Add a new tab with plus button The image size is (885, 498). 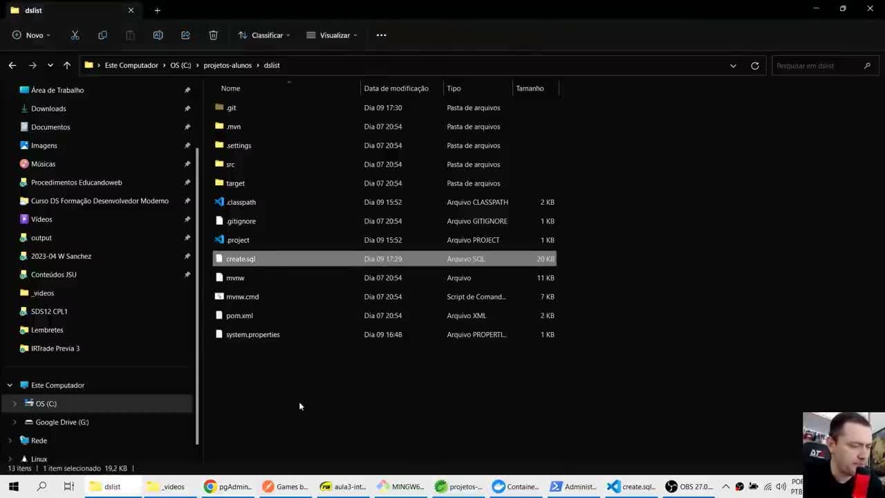pyautogui.click(x=158, y=10)
